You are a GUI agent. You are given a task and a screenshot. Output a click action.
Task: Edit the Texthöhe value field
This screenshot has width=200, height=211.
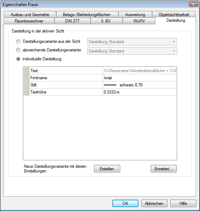(140, 92)
